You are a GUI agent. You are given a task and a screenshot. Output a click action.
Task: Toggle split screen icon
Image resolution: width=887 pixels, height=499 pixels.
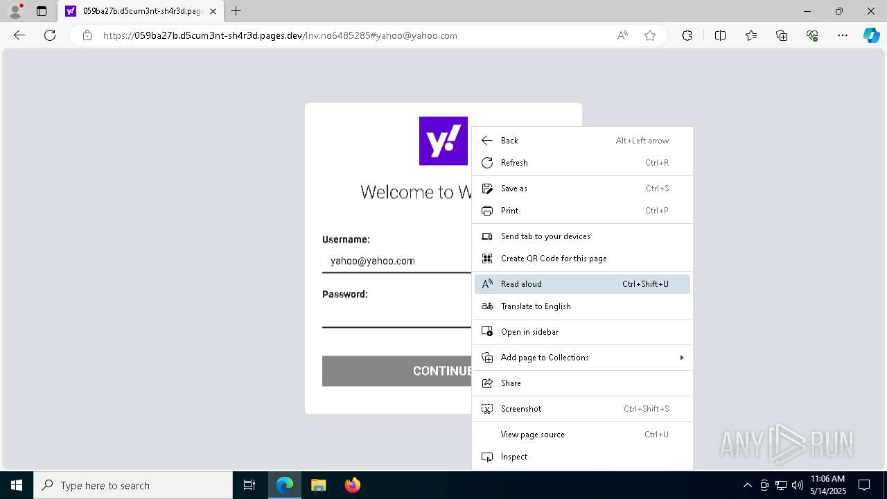click(720, 35)
